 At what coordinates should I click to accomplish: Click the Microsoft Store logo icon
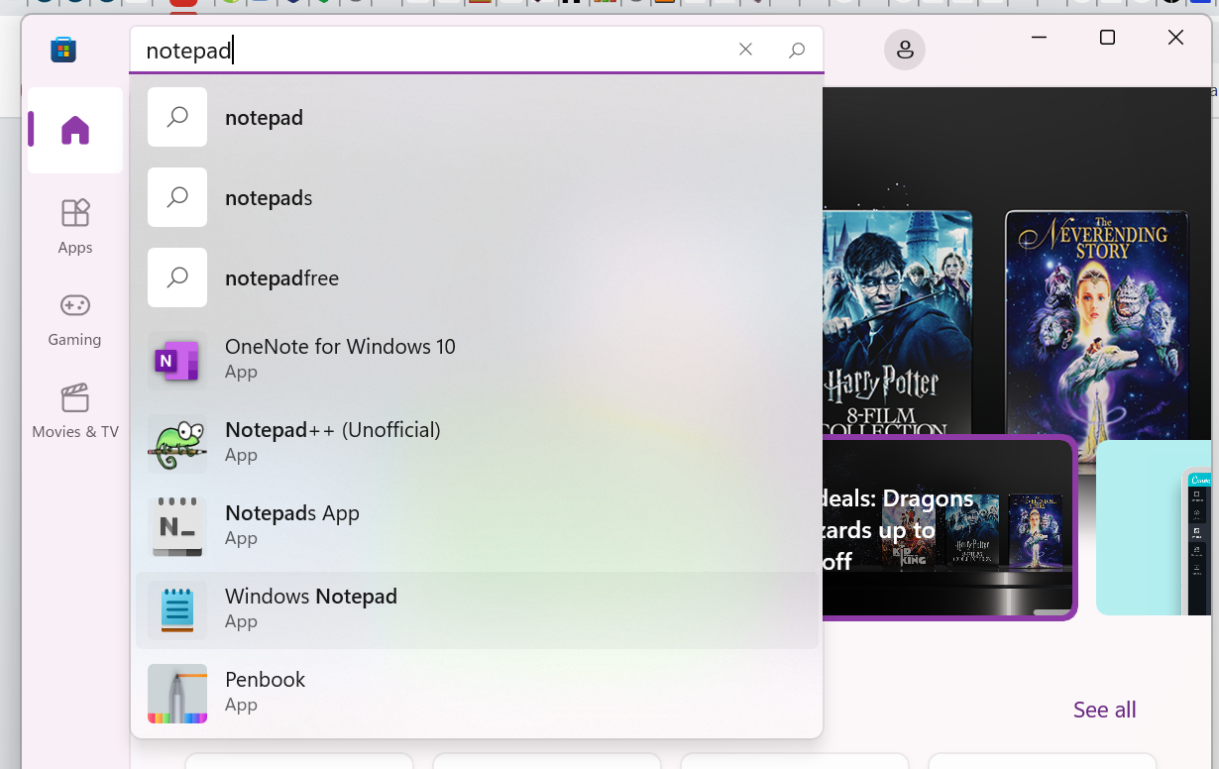tap(63, 50)
